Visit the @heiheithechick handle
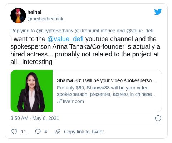Screen dimensions: 172x143 pos(45,19)
